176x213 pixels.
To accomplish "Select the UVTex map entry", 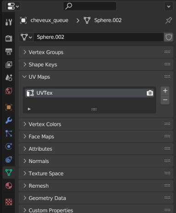I will coord(89,93).
